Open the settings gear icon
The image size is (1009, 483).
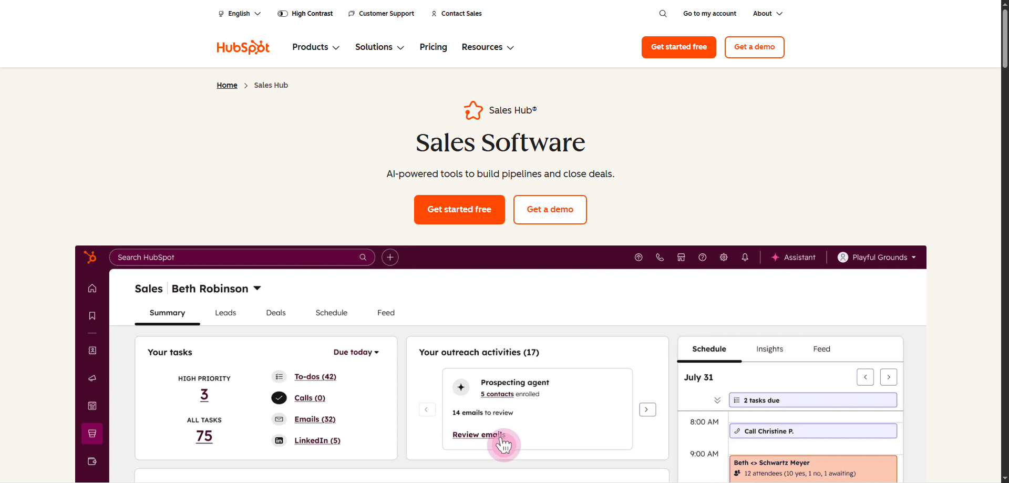pos(724,257)
